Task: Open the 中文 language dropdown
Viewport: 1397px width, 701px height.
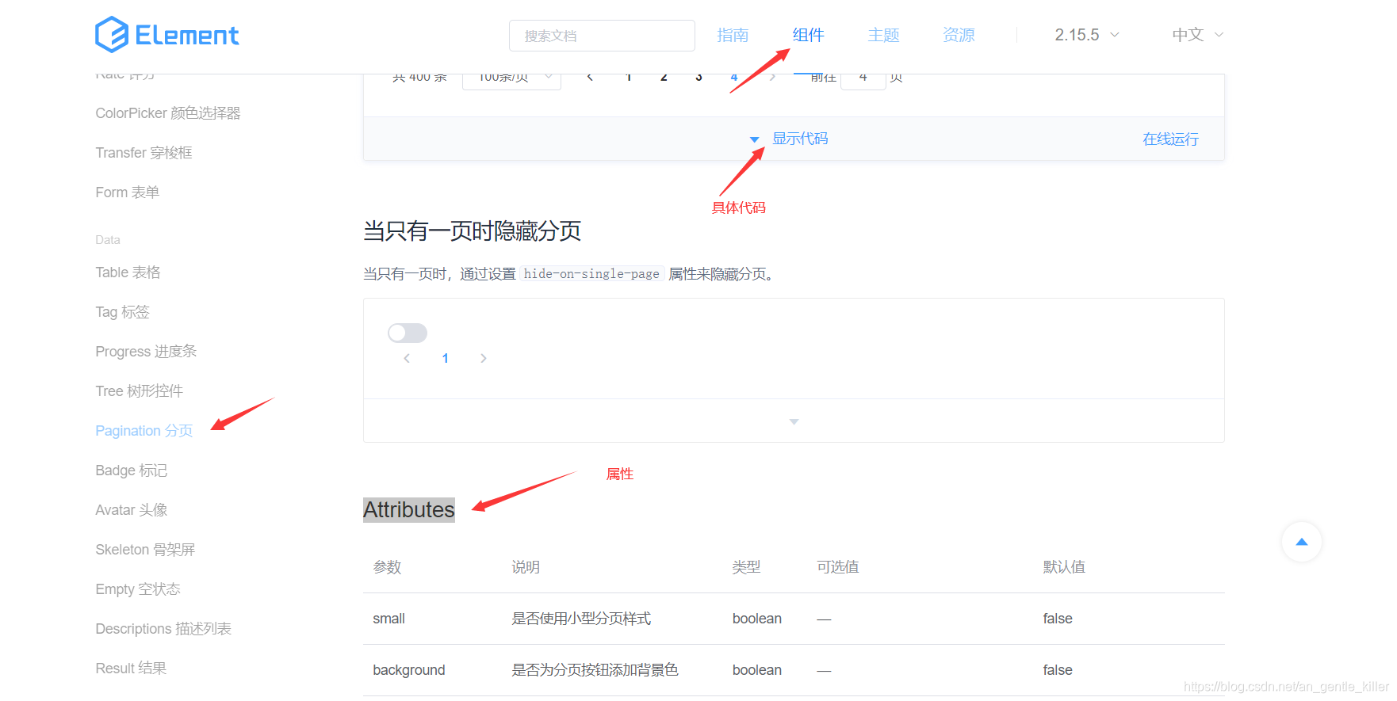Action: [1197, 35]
